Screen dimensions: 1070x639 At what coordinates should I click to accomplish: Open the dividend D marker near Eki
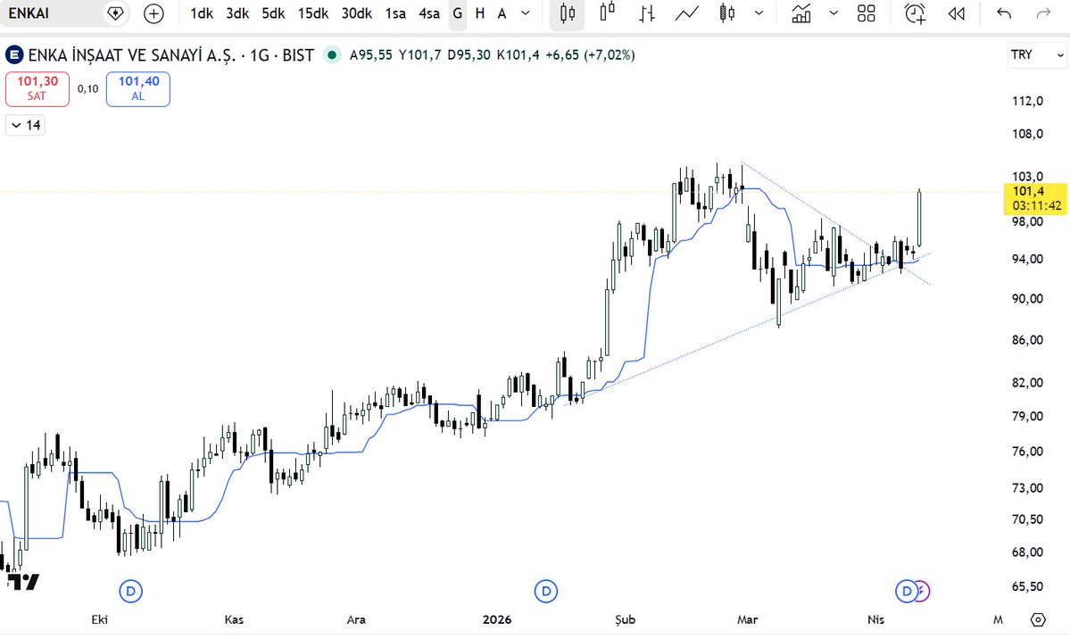(x=131, y=591)
